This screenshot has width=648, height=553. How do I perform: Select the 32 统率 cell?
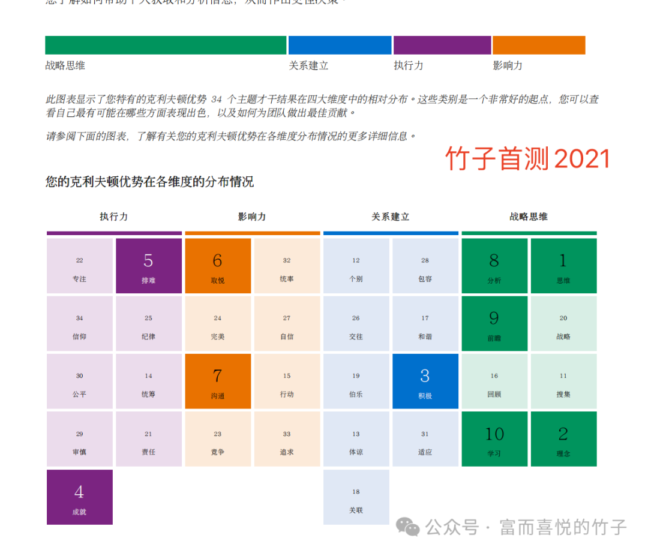point(287,266)
